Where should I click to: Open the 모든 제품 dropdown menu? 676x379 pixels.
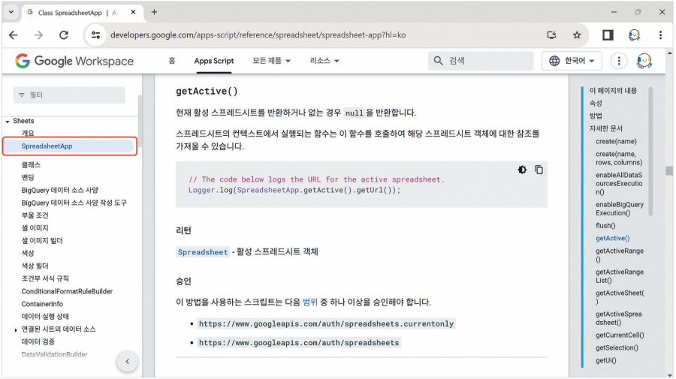[272, 61]
